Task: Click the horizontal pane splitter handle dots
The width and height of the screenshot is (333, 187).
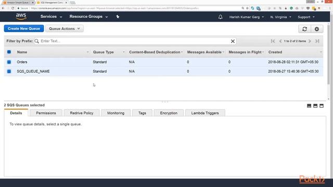Action: pos(165,102)
